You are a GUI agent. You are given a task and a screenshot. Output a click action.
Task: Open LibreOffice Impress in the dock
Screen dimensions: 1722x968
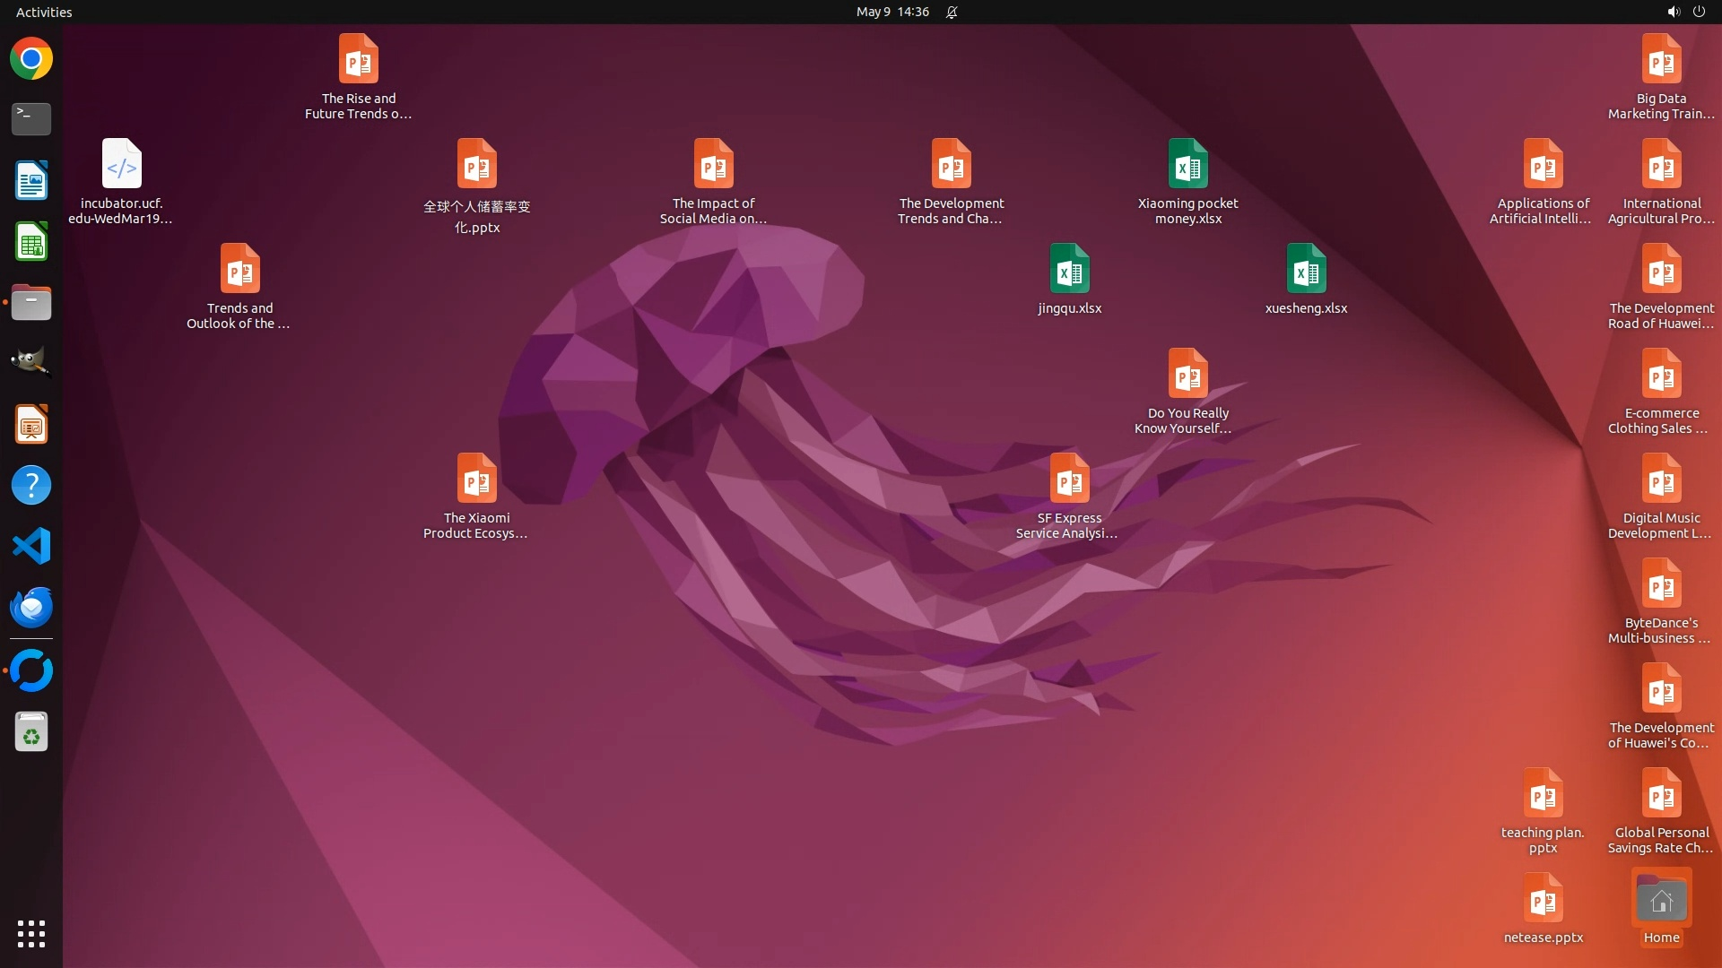31,424
